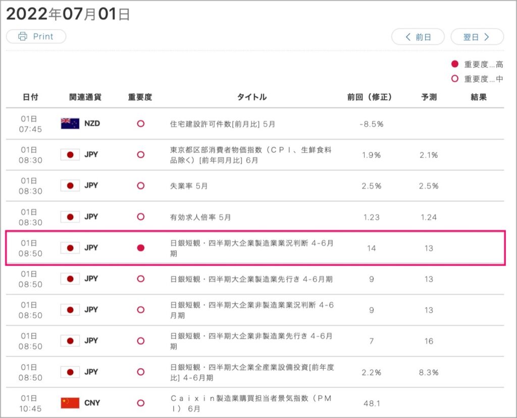Image resolution: width=517 pixels, height=418 pixels.
Task: Click the title 有効求人倍率 5月
Action: (x=200, y=217)
